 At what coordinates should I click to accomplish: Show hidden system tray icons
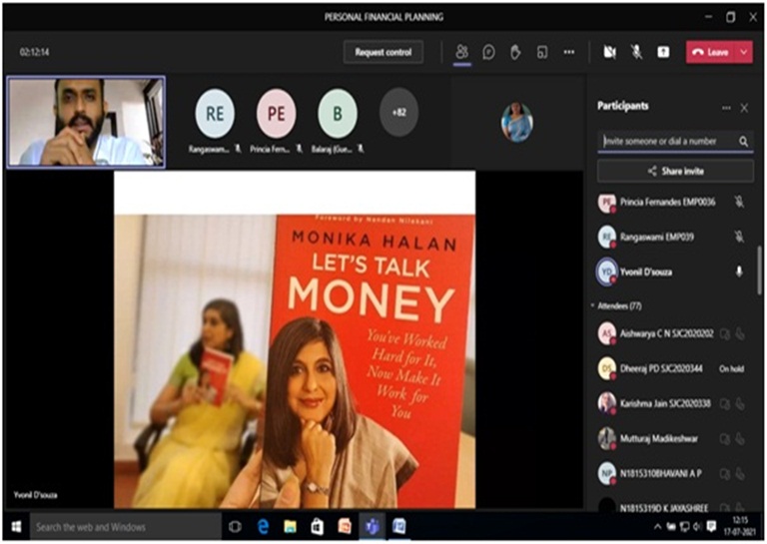(657, 526)
